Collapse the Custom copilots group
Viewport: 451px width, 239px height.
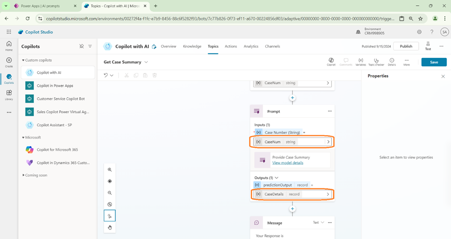(x=23, y=60)
